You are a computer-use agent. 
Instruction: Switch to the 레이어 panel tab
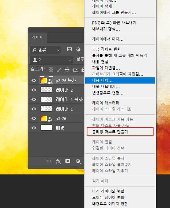(38, 38)
